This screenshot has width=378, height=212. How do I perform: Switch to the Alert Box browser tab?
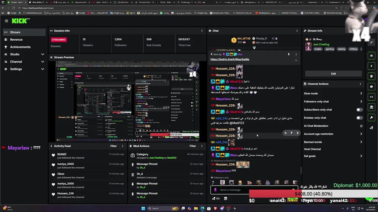point(123,2)
